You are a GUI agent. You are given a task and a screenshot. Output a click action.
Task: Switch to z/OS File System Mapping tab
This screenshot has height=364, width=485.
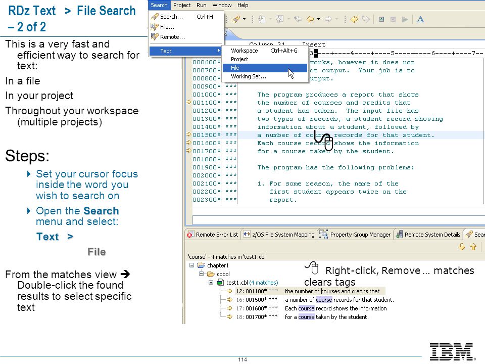[x=279, y=235]
